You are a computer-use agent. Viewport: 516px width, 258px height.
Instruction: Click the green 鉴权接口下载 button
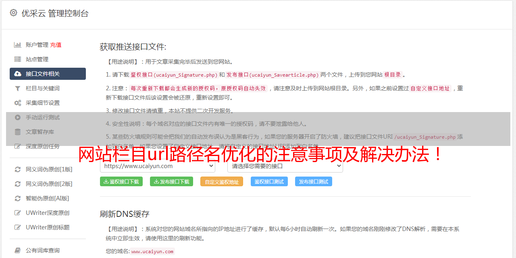click(x=121, y=181)
